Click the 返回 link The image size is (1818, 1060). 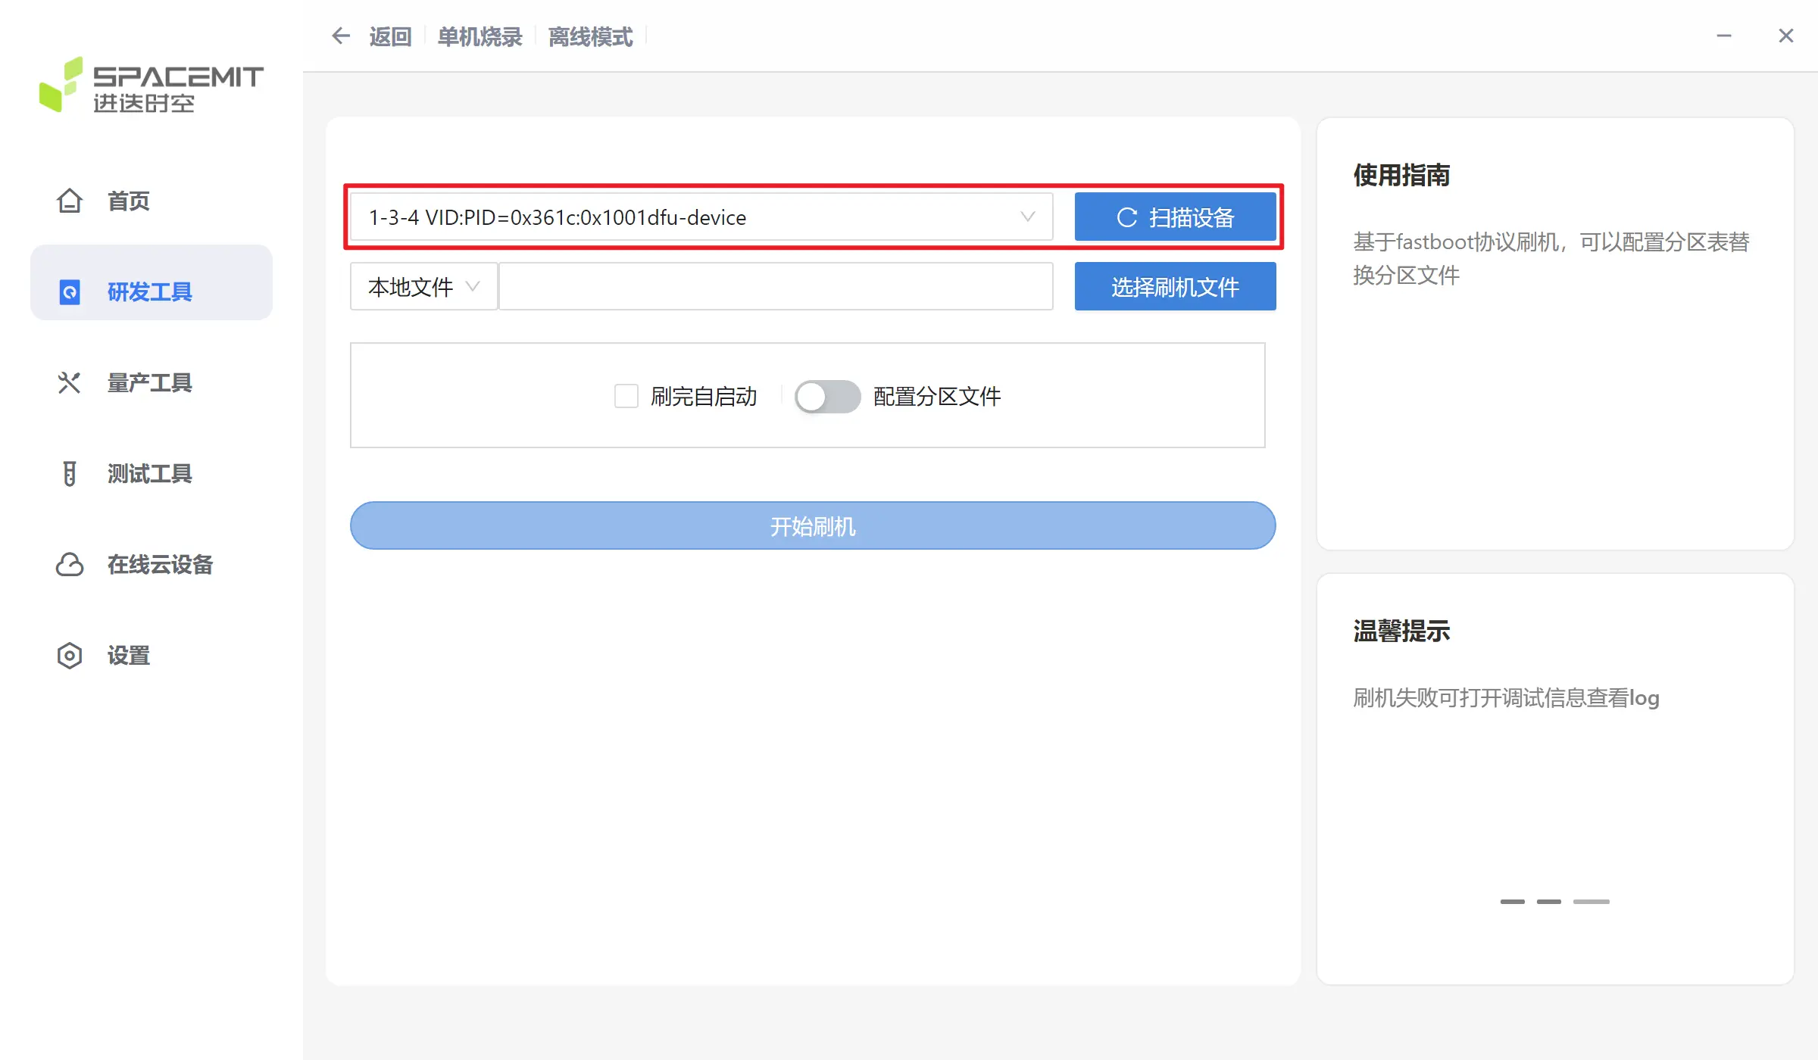[x=391, y=36]
